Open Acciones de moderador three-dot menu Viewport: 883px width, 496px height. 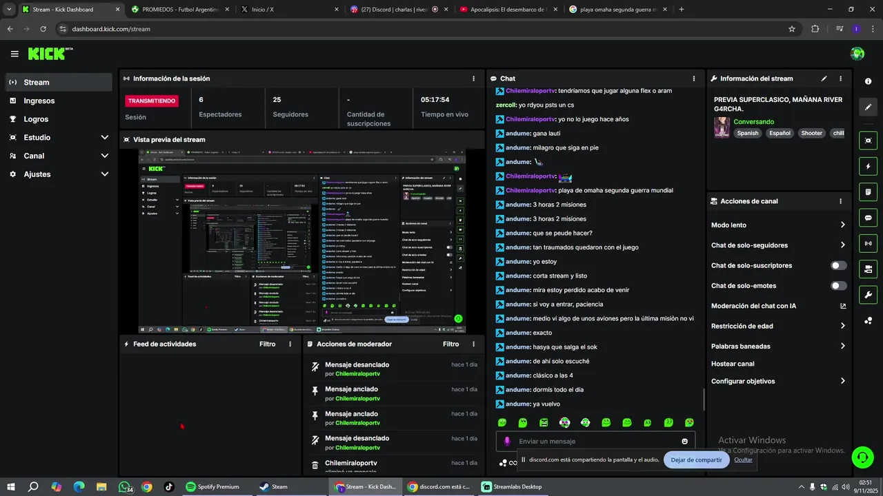point(473,344)
